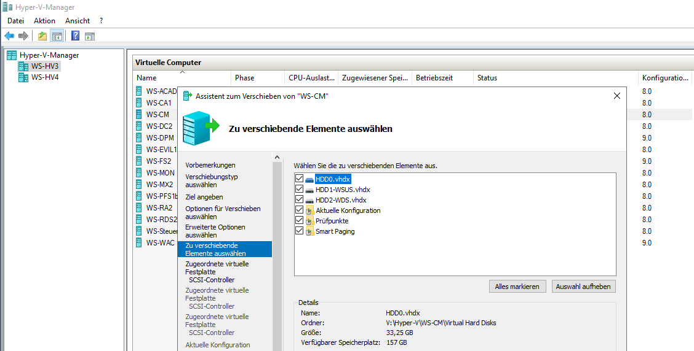Uncheck the HDD1-WSUS.vhdx checkbox
694x351 pixels.
click(x=299, y=190)
